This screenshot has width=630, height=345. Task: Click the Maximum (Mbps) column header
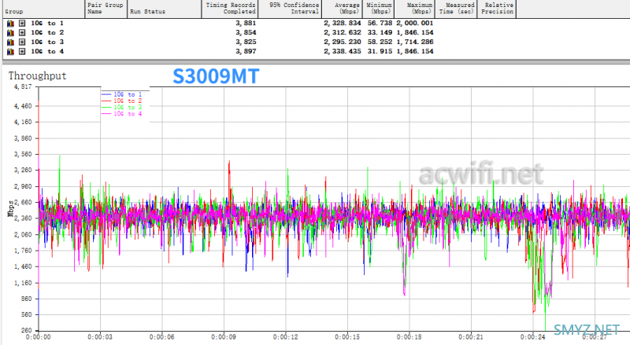point(415,9)
